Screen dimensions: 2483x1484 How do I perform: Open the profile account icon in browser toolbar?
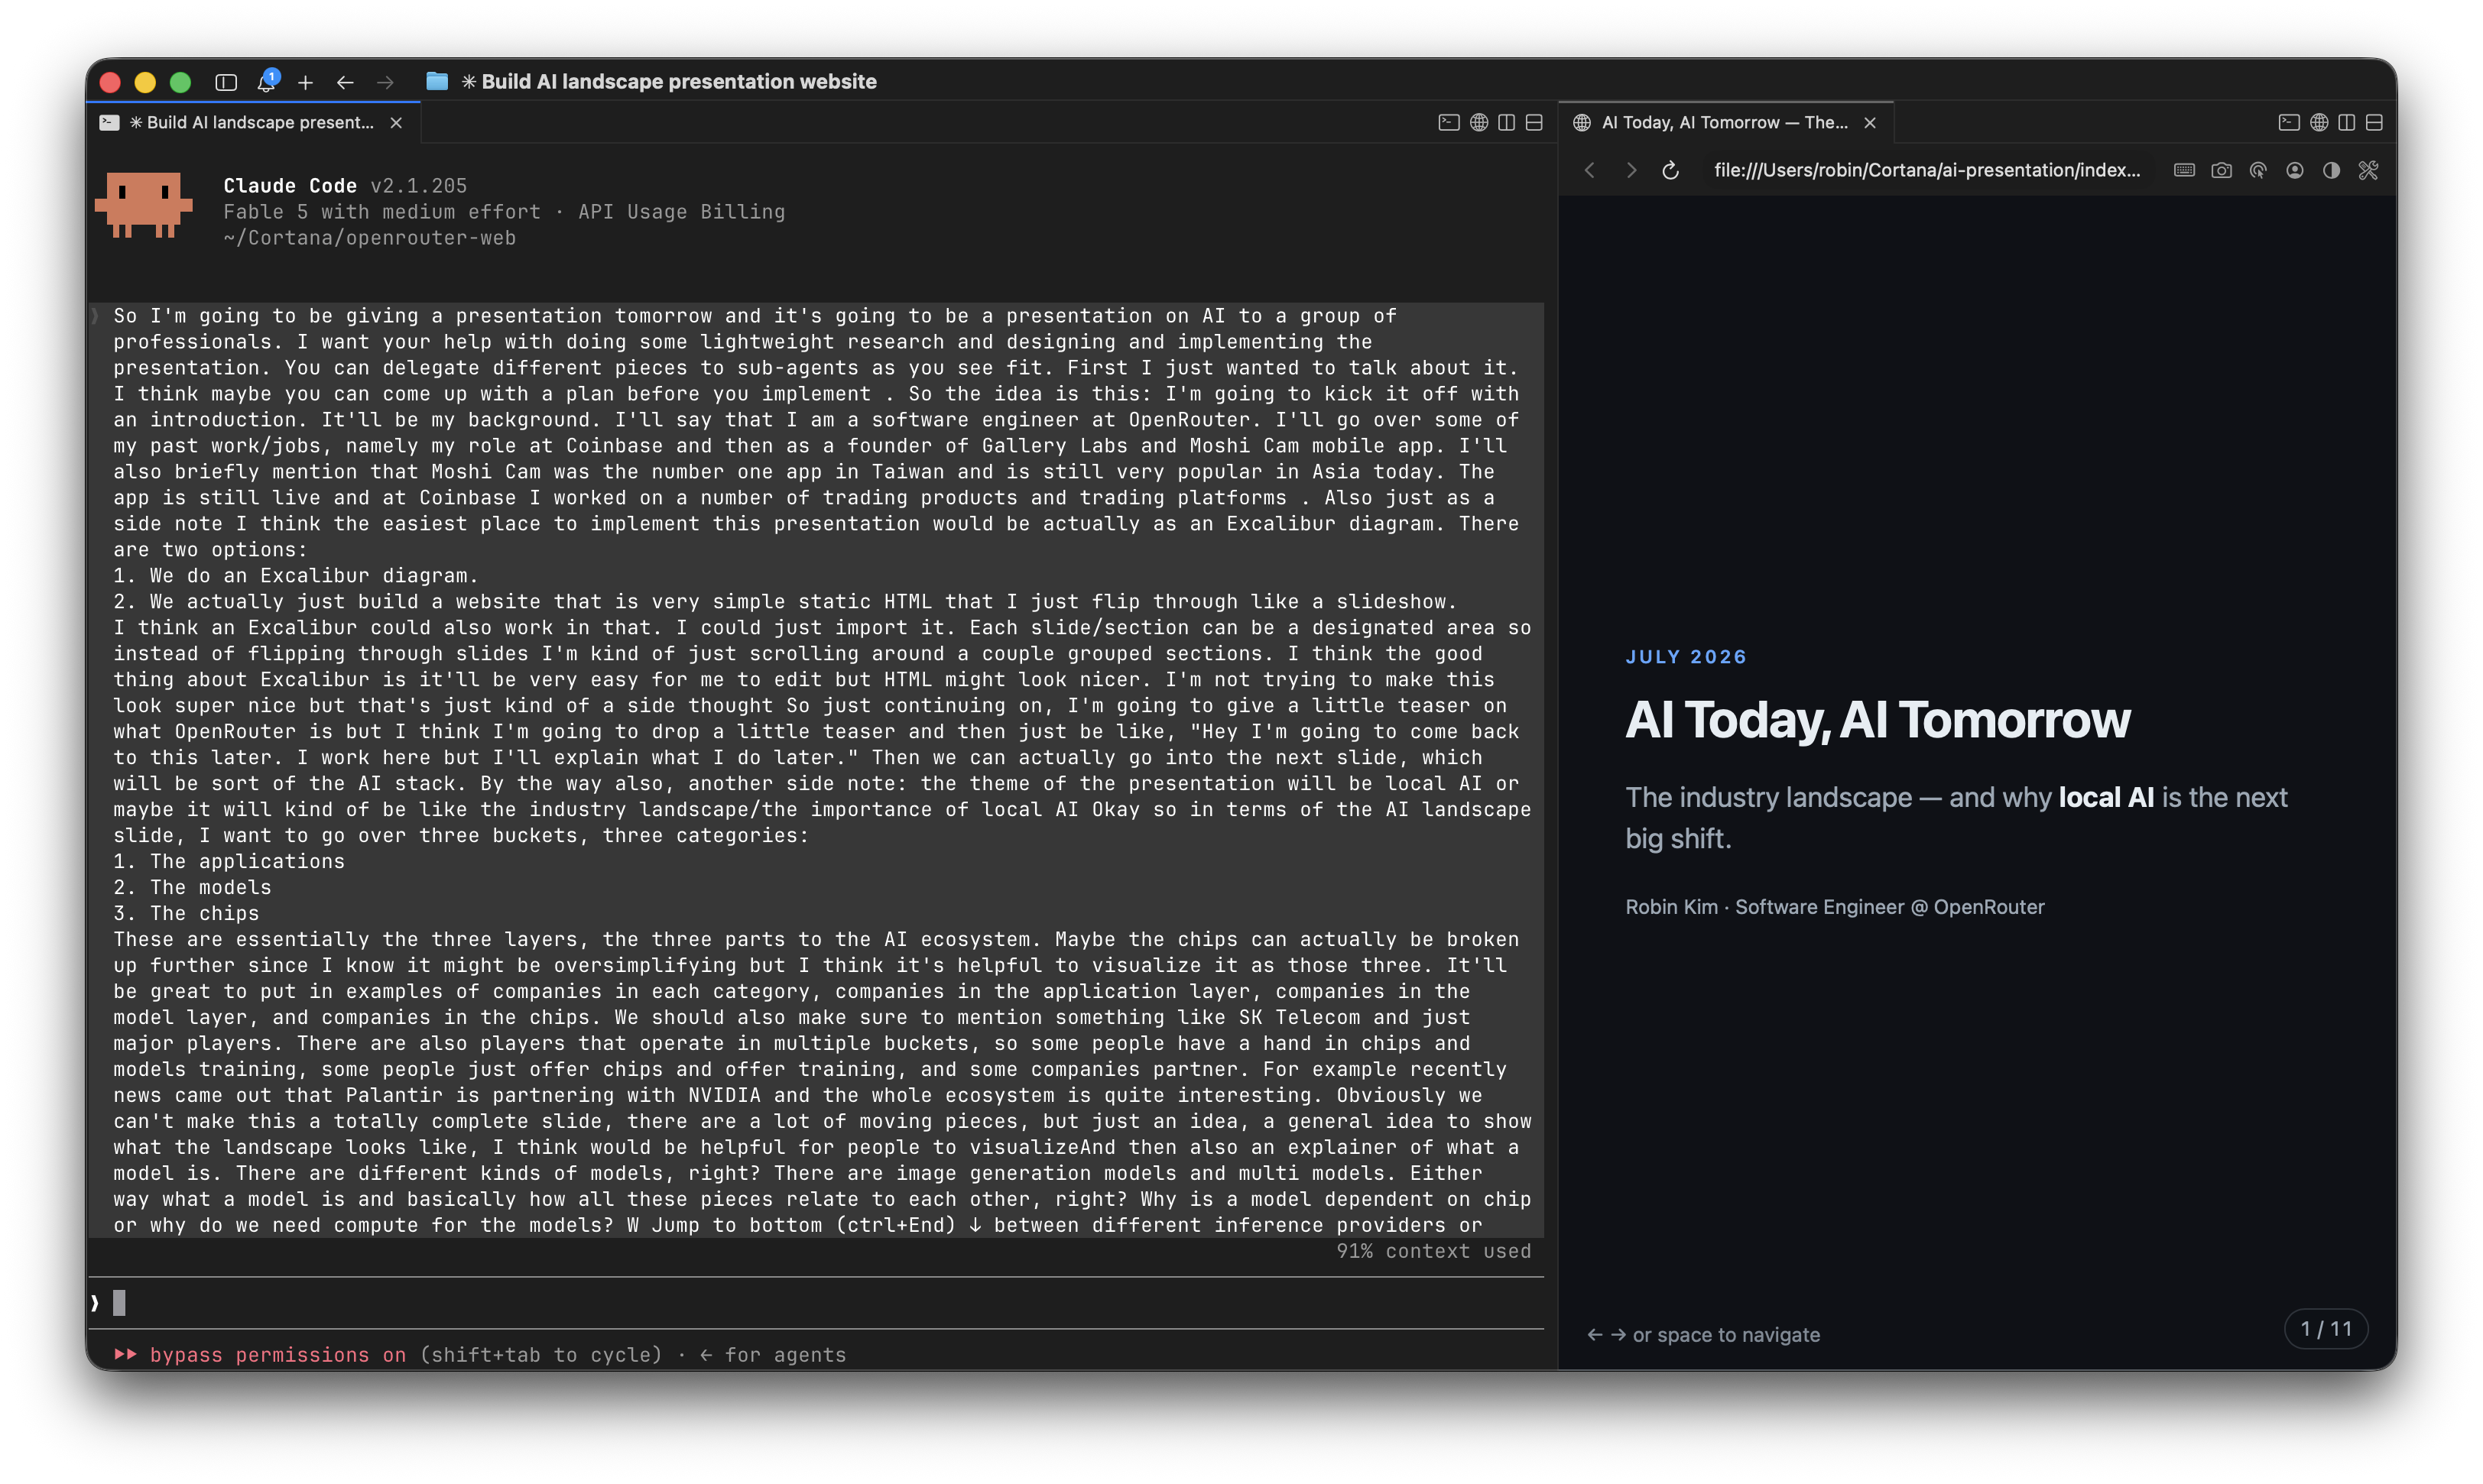[2295, 170]
